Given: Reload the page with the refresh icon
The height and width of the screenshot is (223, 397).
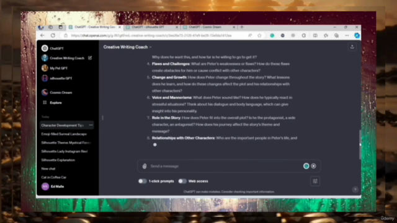Looking at the screenshot, I should pyautogui.click(x=53, y=35).
